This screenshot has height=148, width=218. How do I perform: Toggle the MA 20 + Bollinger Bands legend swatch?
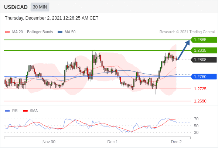pyautogui.click(x=7, y=32)
